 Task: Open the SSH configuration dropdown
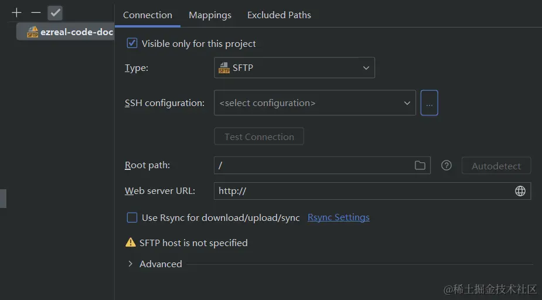tap(315, 103)
